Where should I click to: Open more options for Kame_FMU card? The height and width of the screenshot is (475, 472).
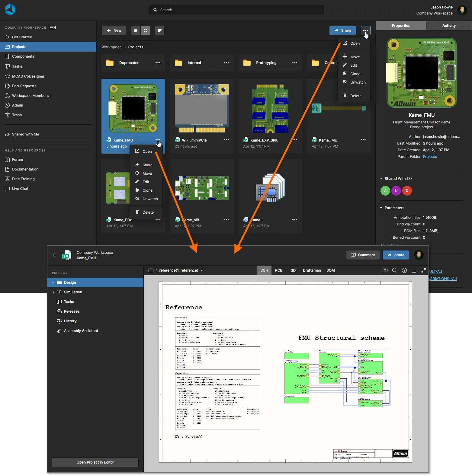158,140
